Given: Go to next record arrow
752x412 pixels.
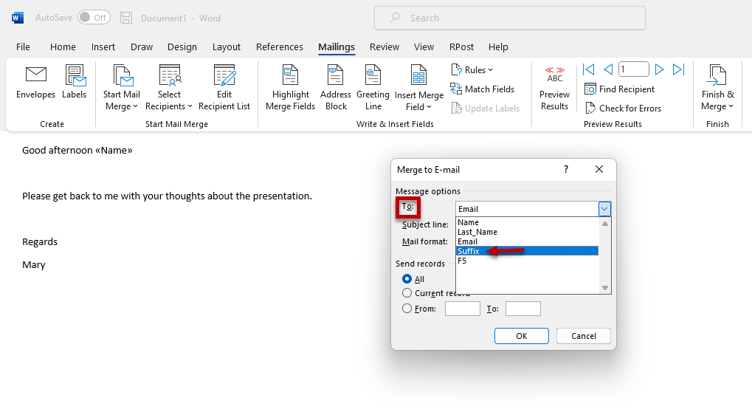Looking at the screenshot, I should (659, 69).
